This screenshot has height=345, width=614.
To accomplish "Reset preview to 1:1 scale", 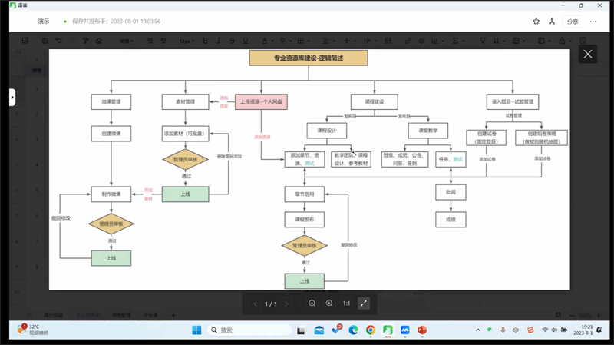I will tap(346, 304).
